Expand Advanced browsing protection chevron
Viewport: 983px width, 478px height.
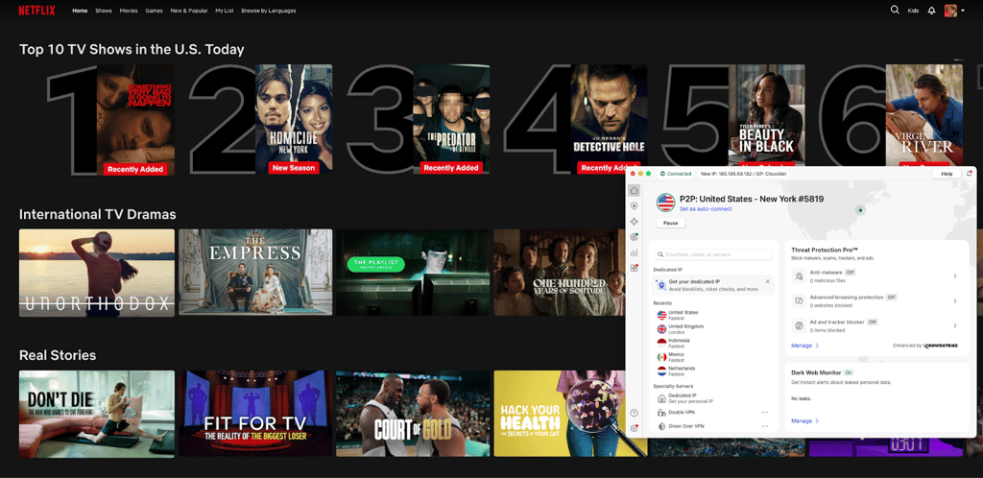[x=955, y=300]
